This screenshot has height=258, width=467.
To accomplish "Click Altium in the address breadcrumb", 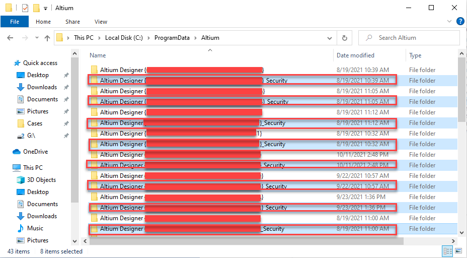I will [210, 38].
